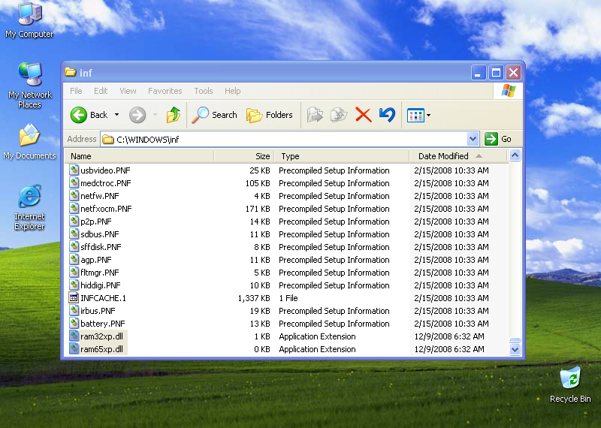Maximize the inf window
Image resolution: width=601 pixels, height=428 pixels.
coord(496,72)
